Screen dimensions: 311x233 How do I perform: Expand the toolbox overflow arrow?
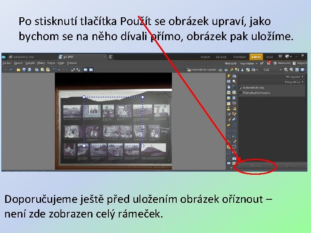[x=231, y=168]
